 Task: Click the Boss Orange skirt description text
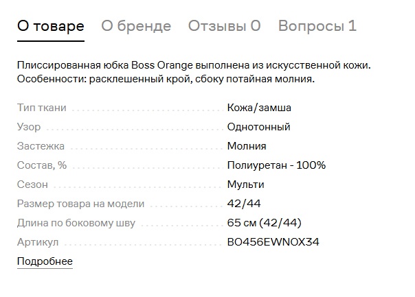coord(193,72)
